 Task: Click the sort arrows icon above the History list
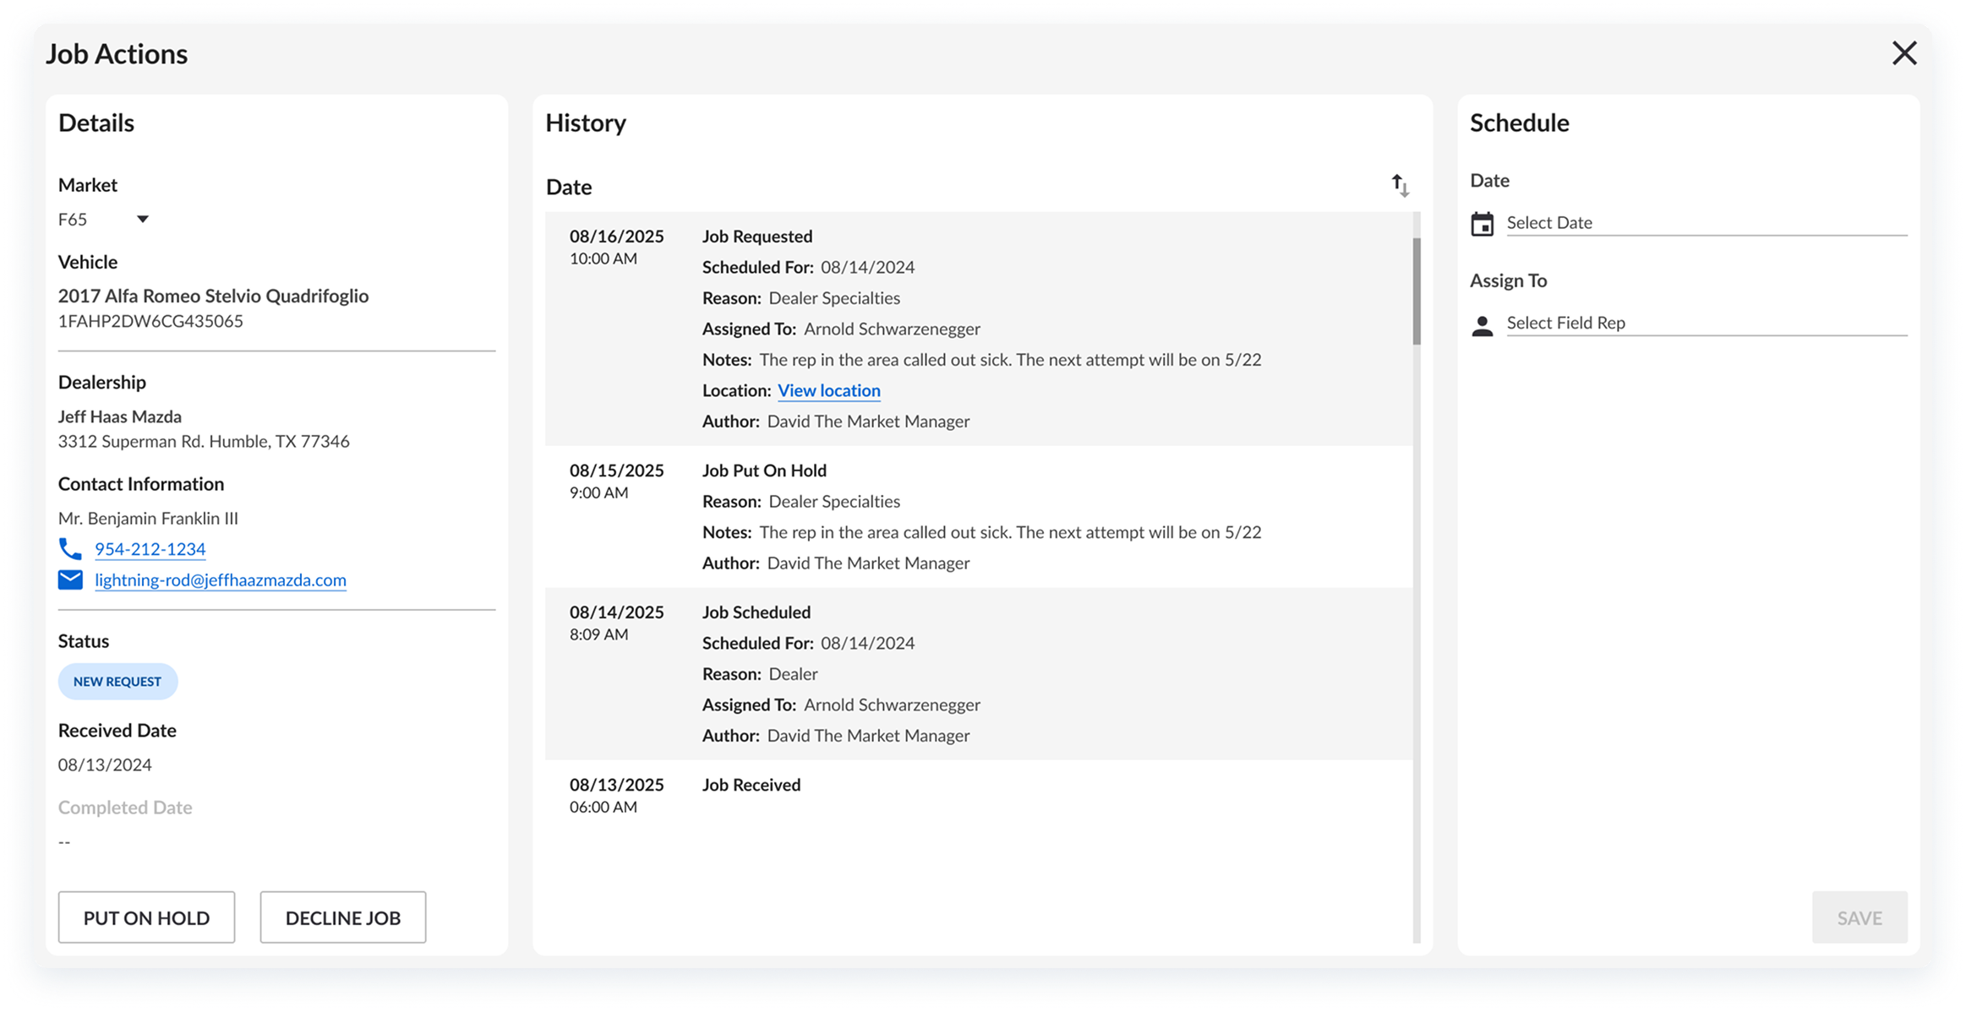[x=1400, y=186]
